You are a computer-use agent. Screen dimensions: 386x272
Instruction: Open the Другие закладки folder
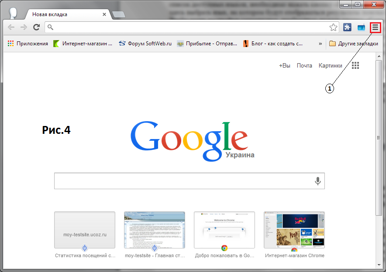(x=354, y=44)
